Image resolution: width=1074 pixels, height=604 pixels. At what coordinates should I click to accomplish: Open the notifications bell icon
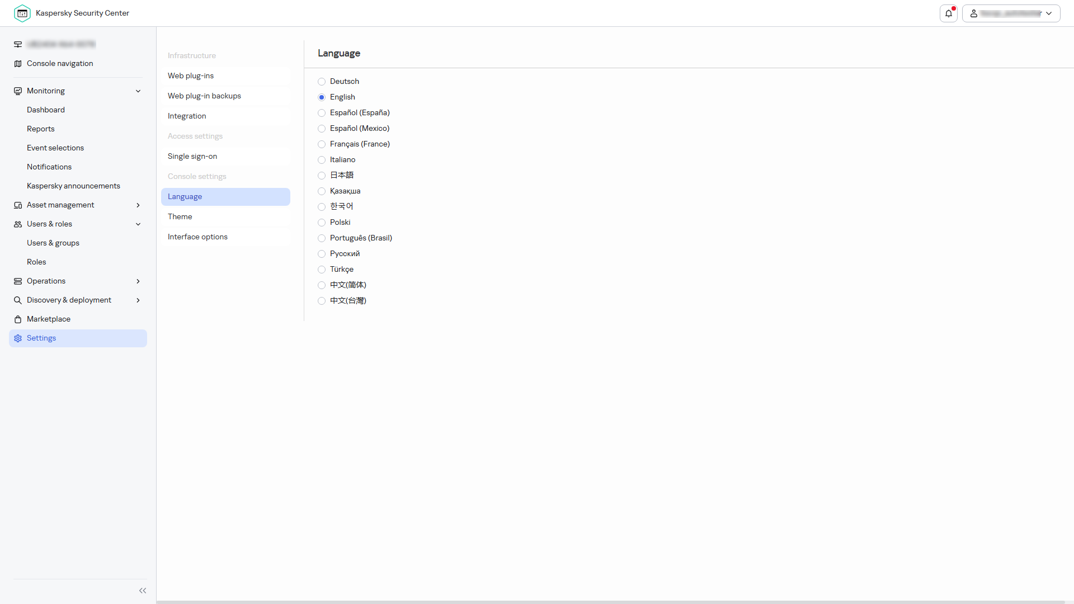click(949, 13)
